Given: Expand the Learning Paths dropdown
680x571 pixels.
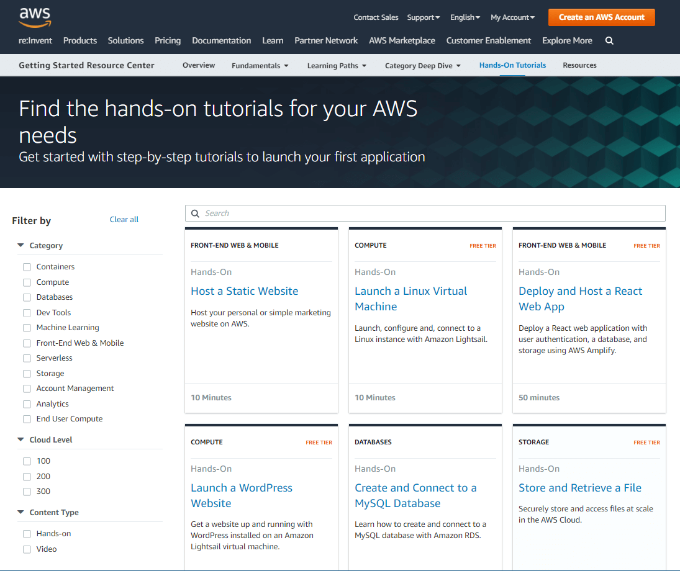Looking at the screenshot, I should click(x=337, y=66).
